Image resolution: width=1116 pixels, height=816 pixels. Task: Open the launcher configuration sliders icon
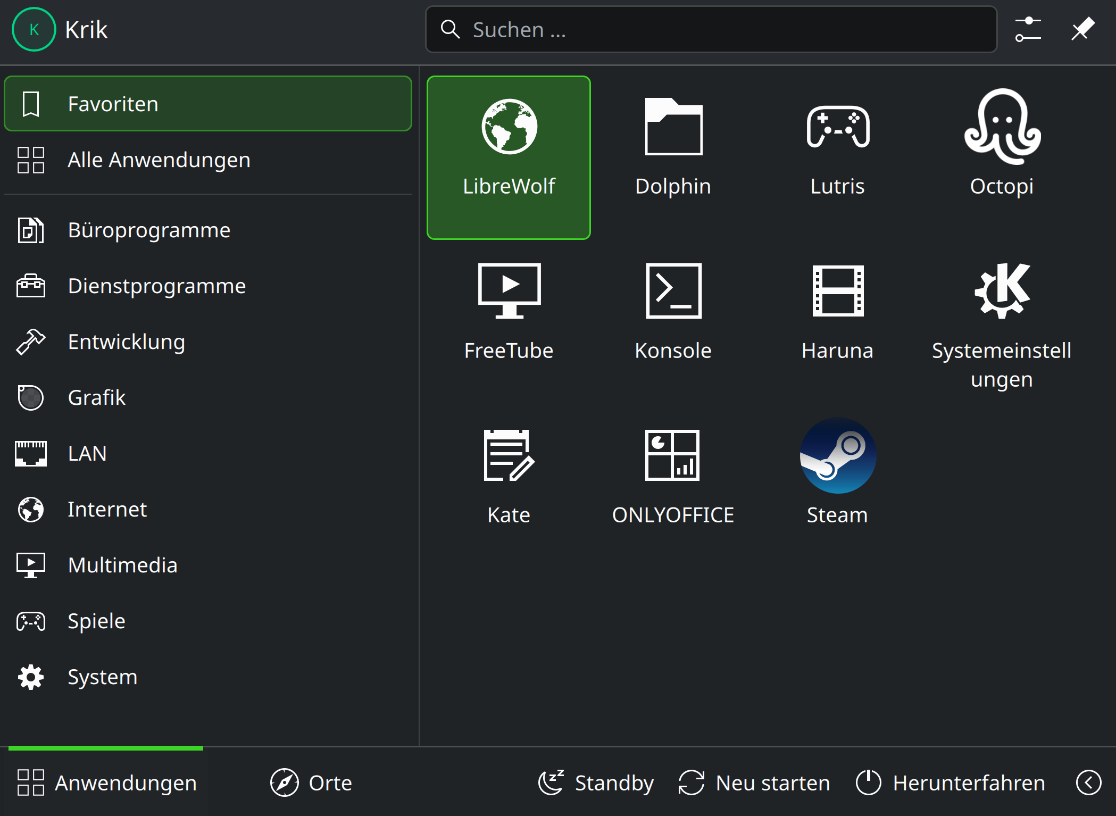click(x=1028, y=29)
